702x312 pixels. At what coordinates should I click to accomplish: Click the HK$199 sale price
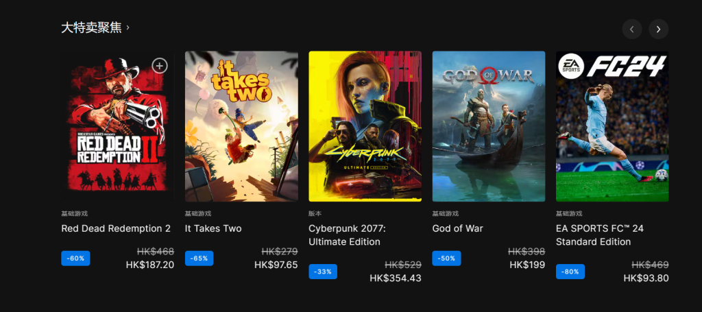tap(527, 265)
